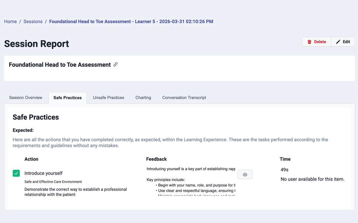This screenshot has height=223, width=358.
Task: Click Safe and Effective Care Environment label
Action: pyautogui.click(x=53, y=181)
